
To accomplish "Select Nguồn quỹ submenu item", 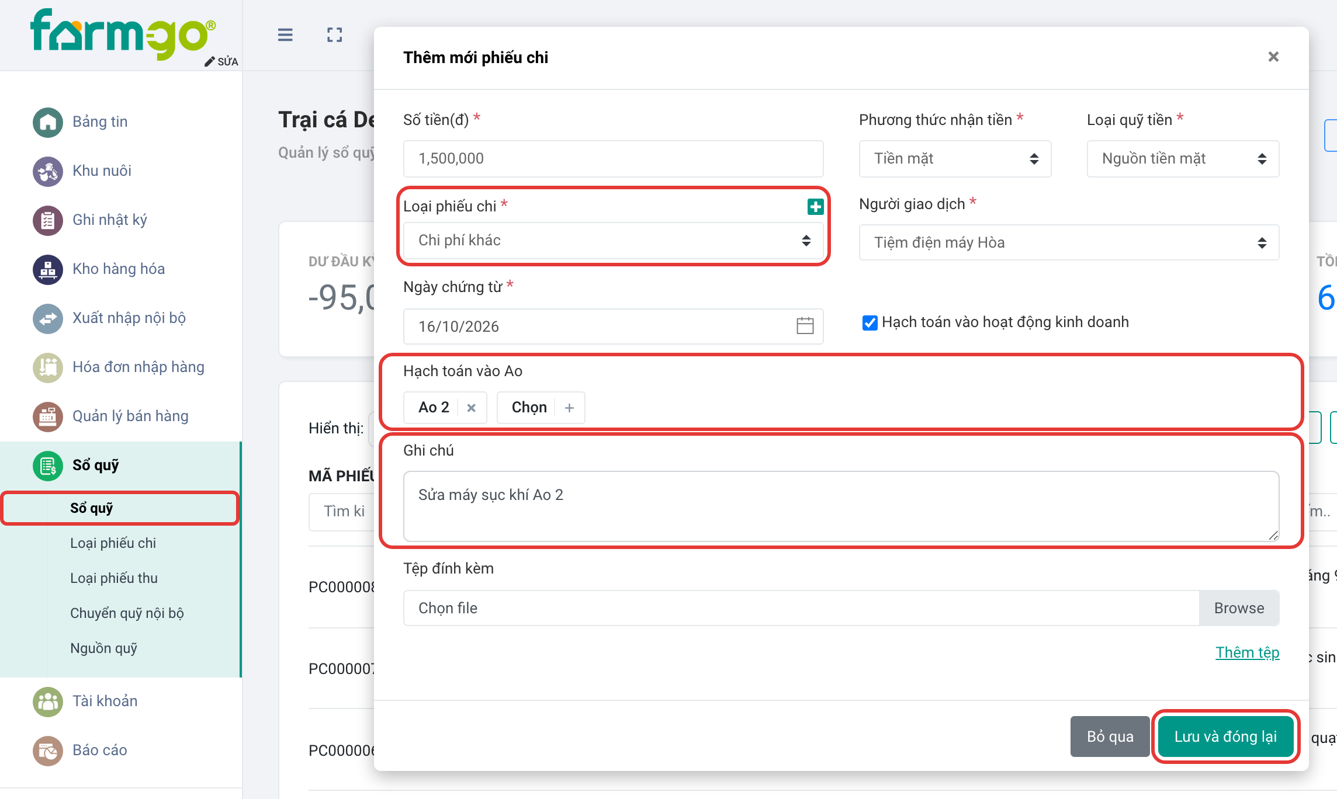I will tap(103, 648).
